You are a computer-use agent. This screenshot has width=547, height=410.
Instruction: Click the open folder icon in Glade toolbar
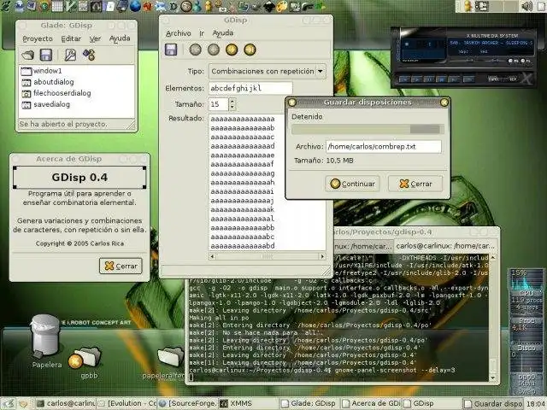point(28,55)
